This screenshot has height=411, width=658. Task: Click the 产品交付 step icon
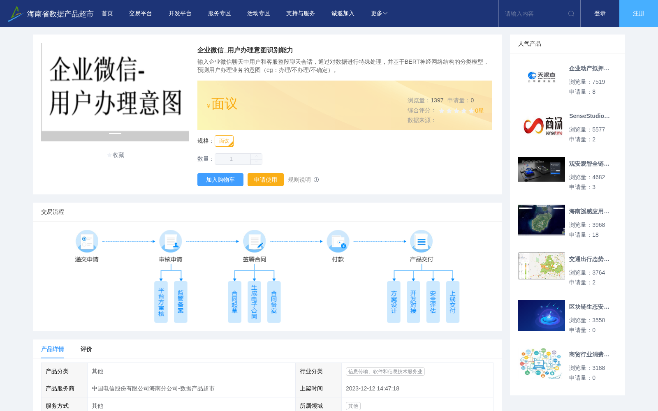coord(422,241)
